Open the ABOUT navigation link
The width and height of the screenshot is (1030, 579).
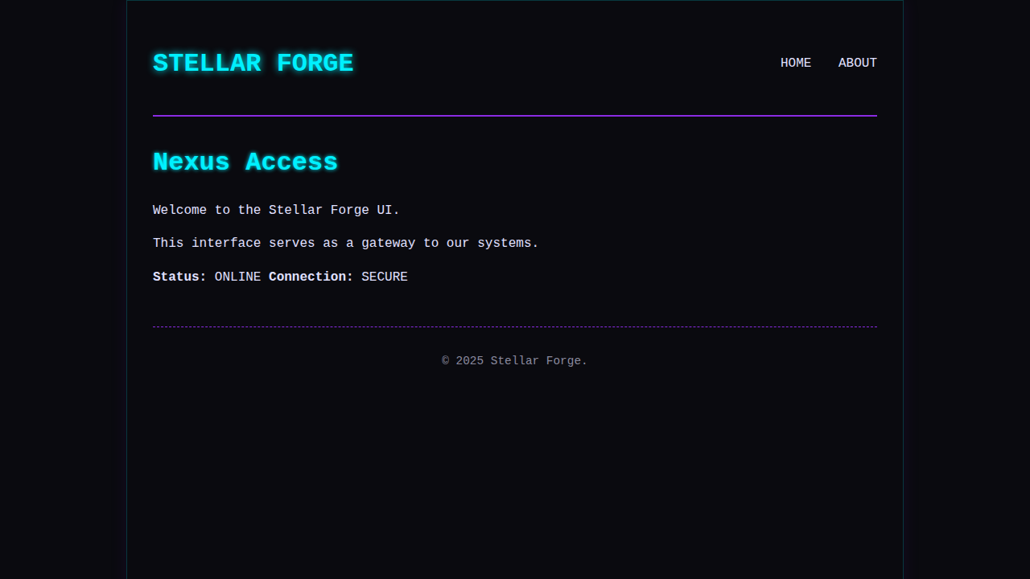point(858,63)
